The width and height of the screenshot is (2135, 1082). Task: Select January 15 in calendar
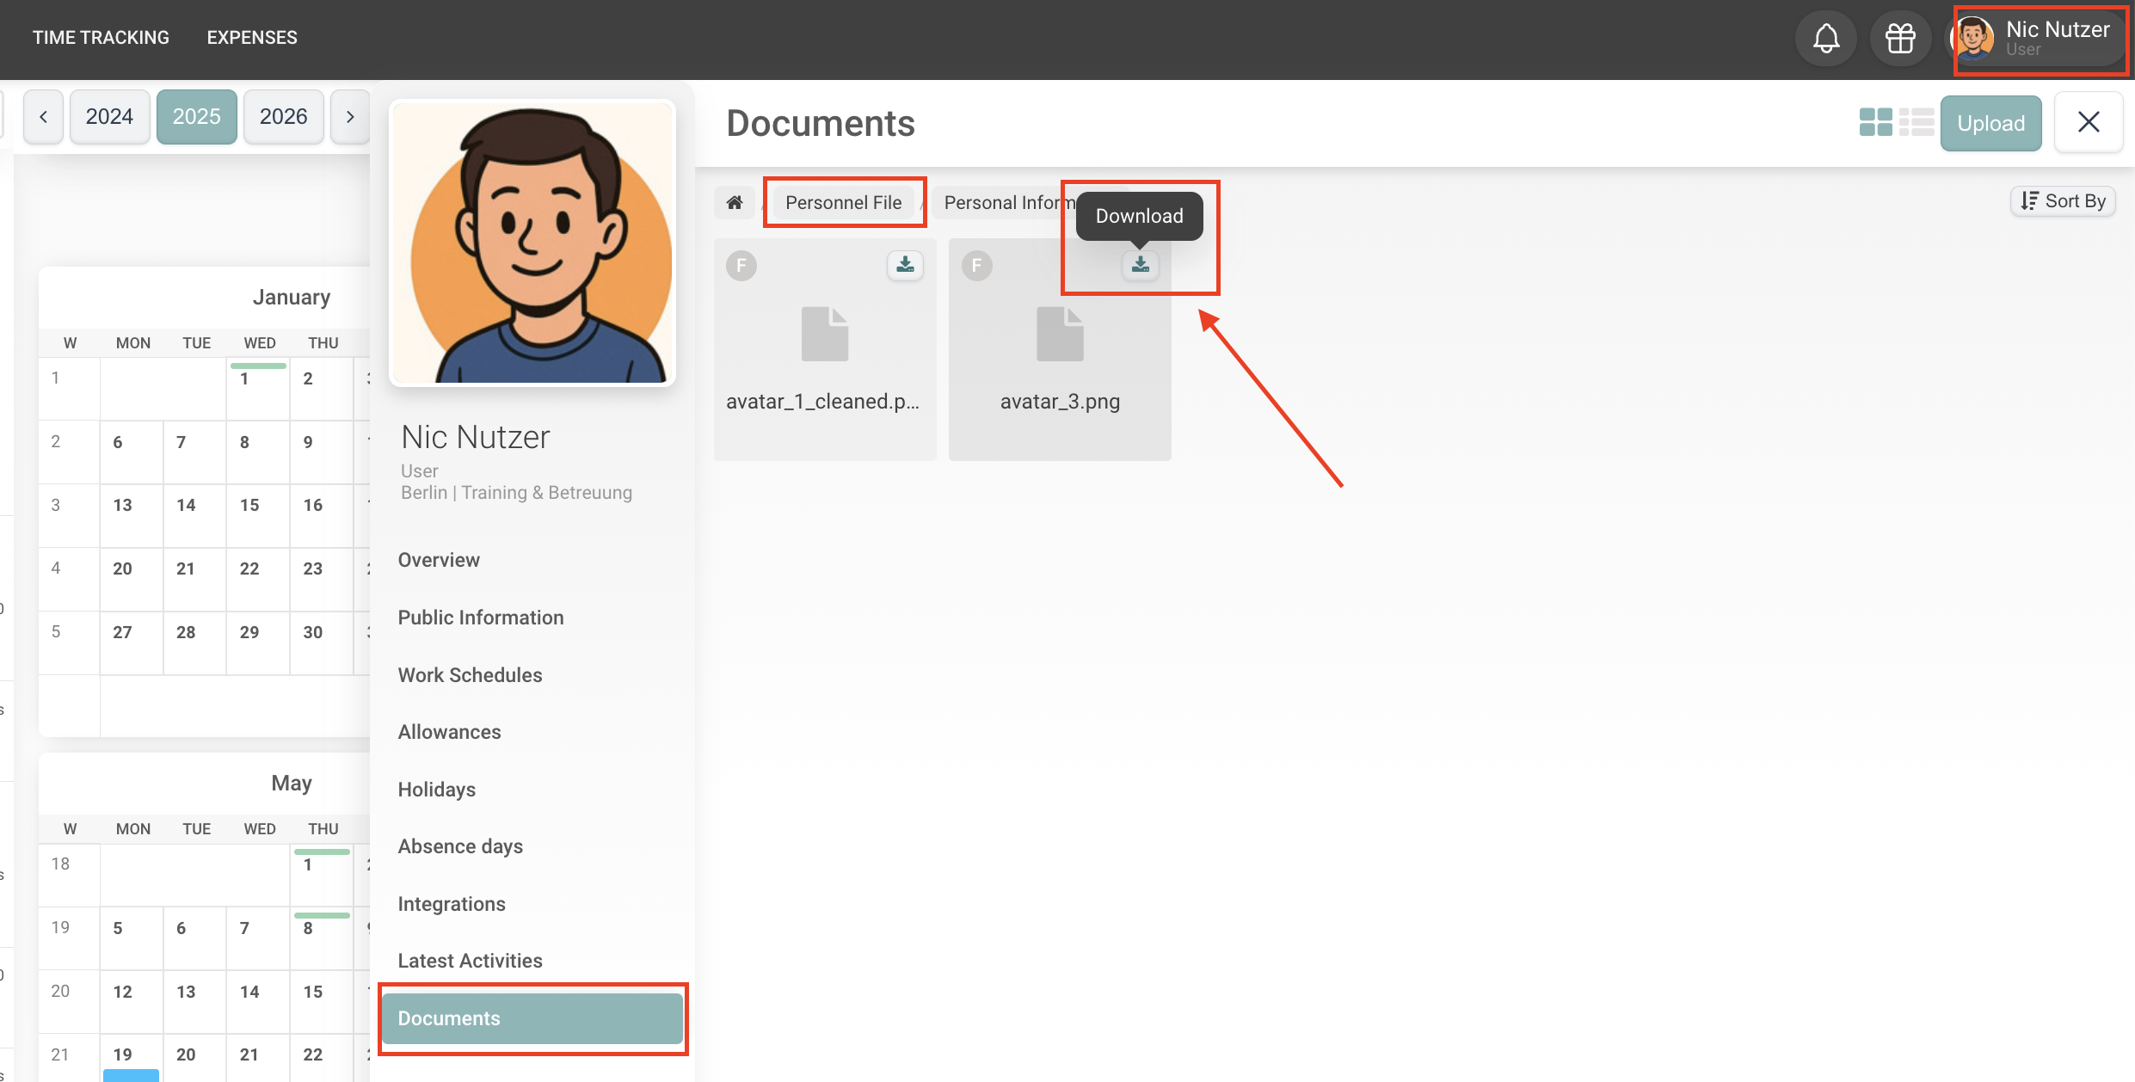(x=258, y=515)
